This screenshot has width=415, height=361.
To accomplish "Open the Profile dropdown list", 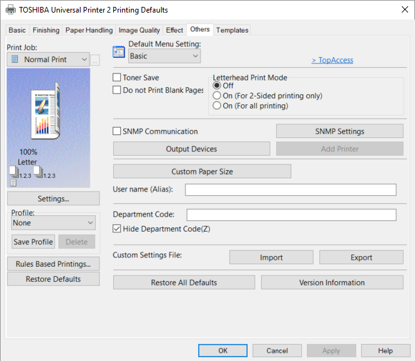I will pos(53,223).
